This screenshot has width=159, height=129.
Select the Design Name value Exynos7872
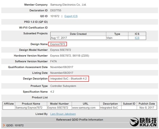(x=58, y=44)
